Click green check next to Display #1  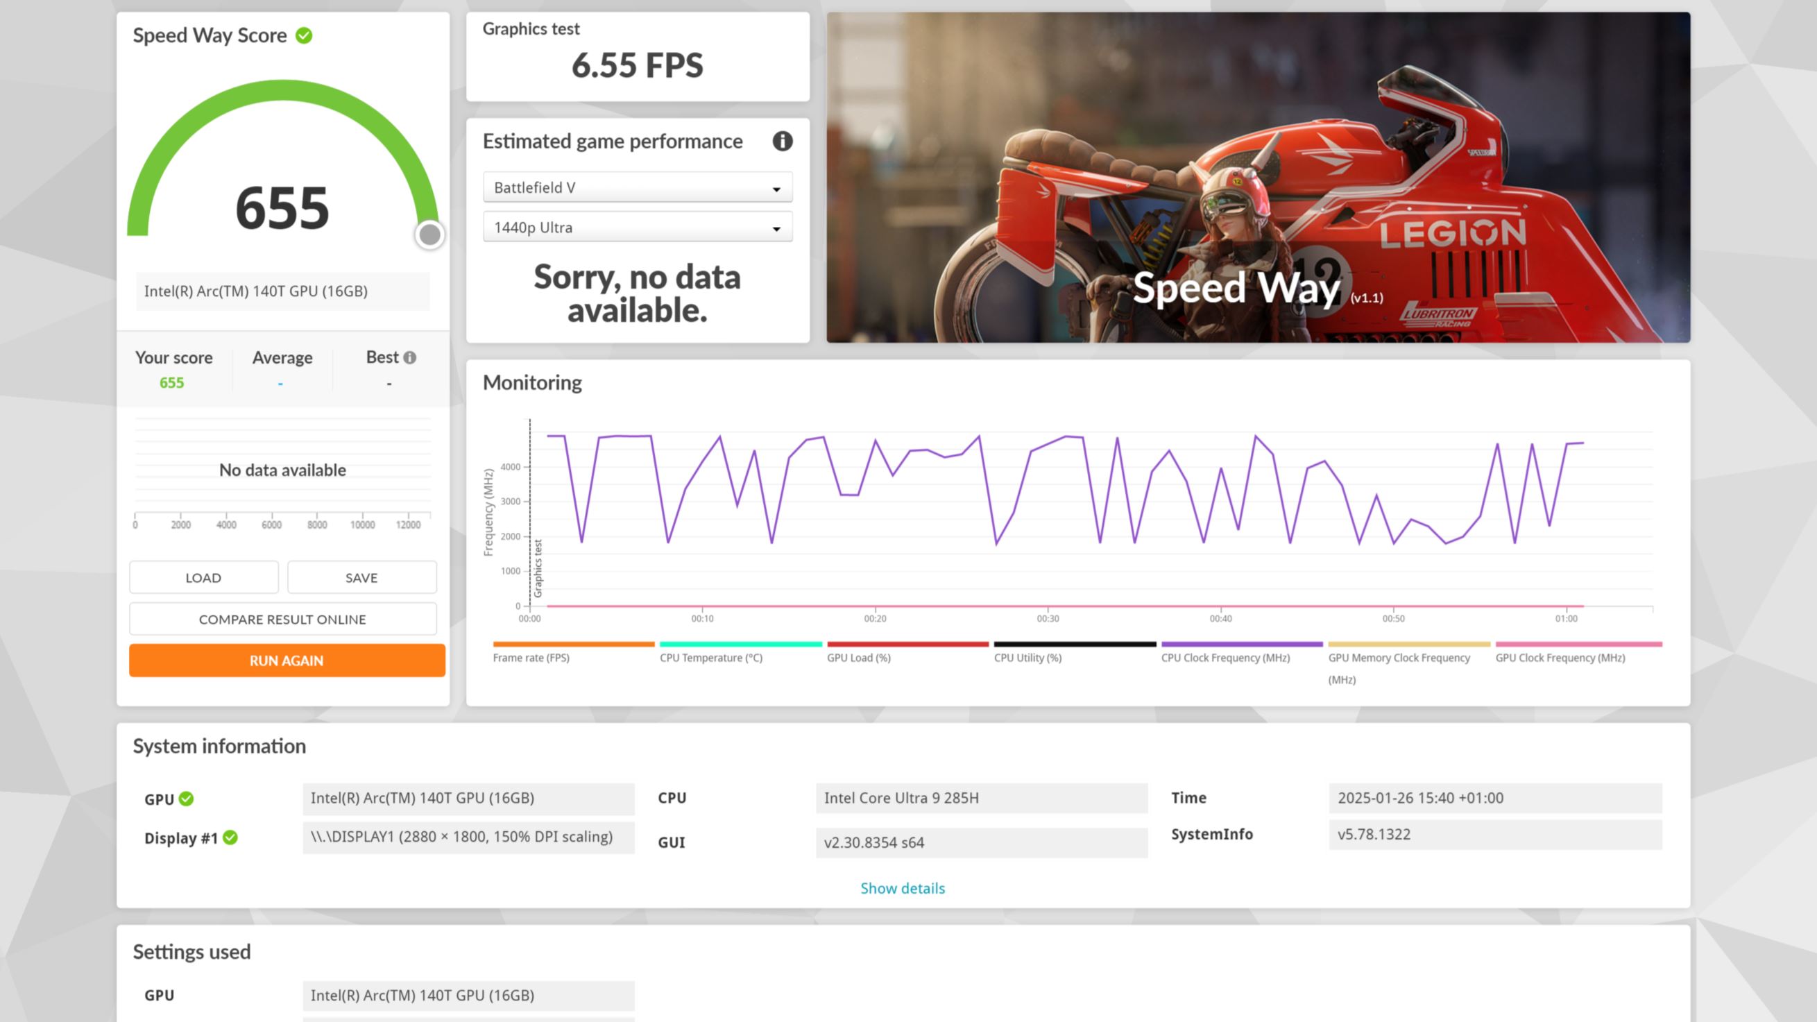[x=230, y=837]
